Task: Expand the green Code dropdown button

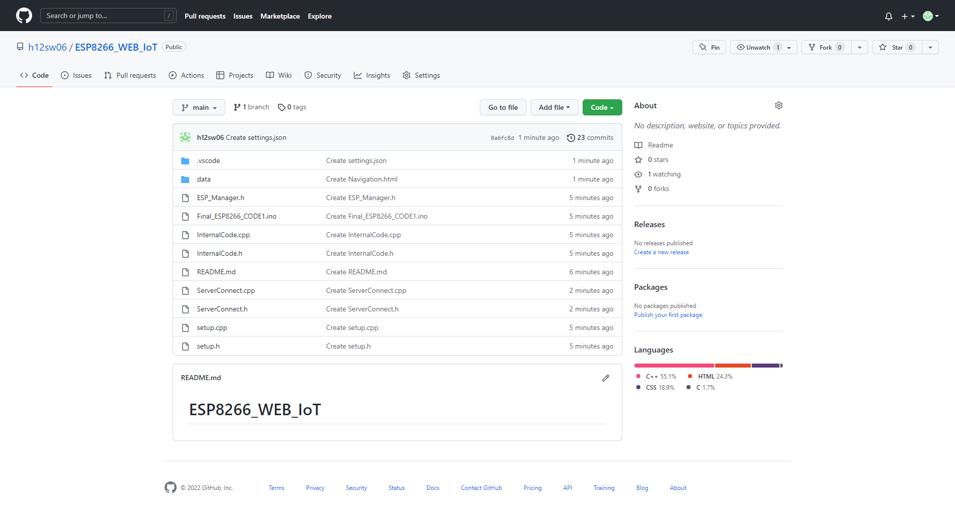Action: [602, 107]
